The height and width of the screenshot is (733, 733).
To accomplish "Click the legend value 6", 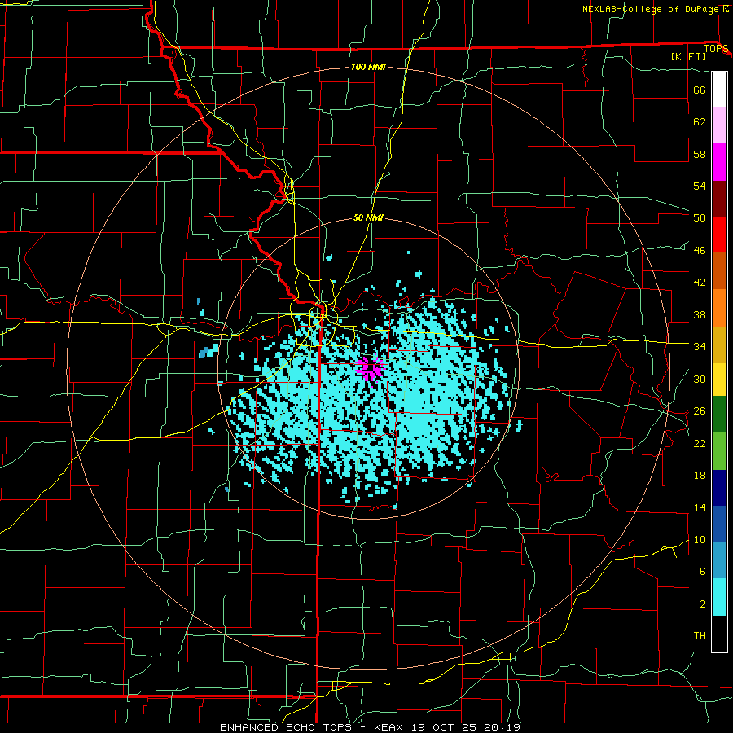I will [703, 571].
